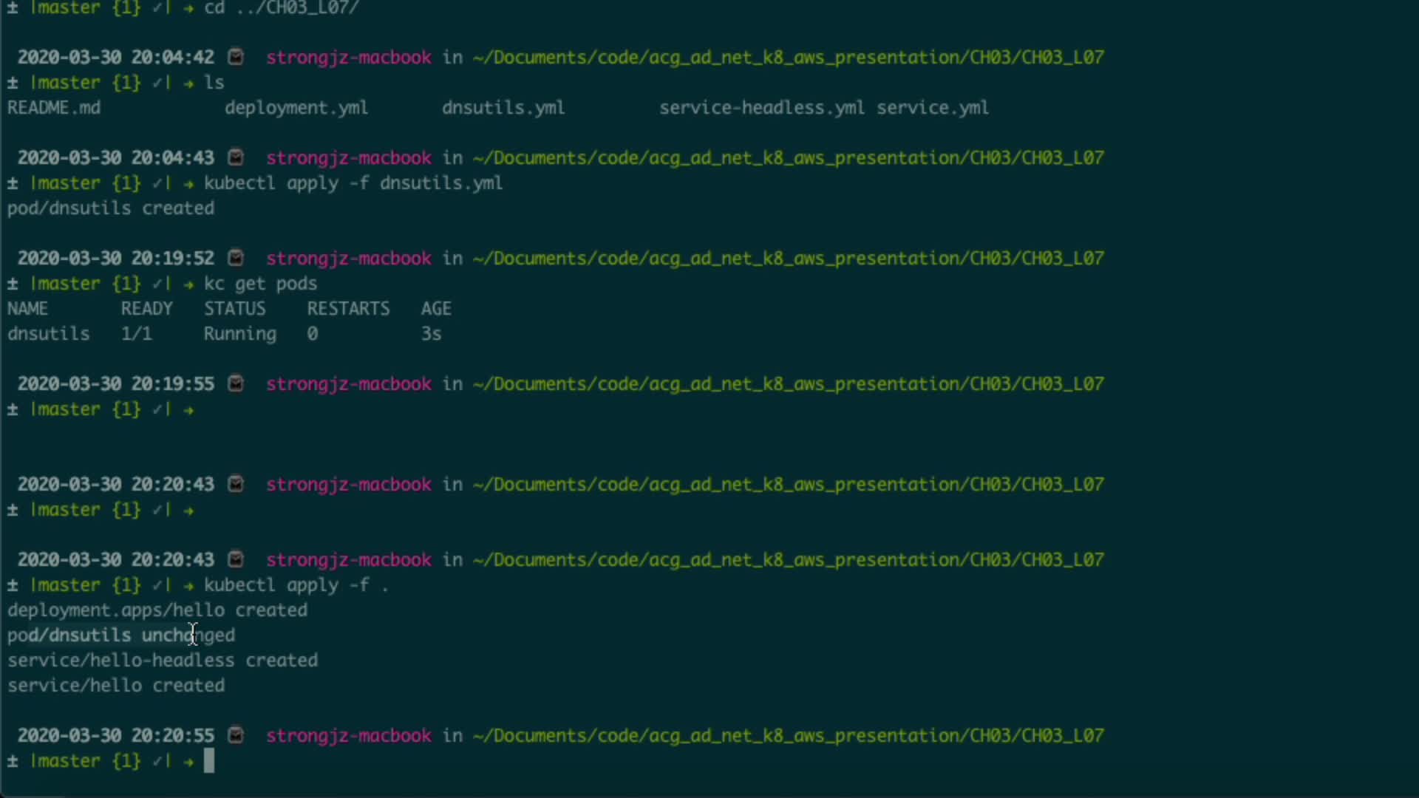
Task: Click service-headless.yml in the file listing
Action: click(761, 108)
